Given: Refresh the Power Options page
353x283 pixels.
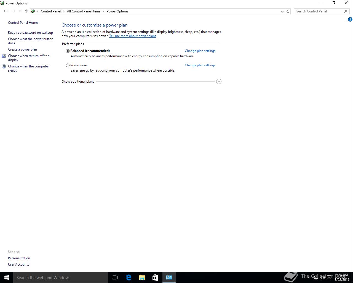Looking at the screenshot, I should tap(288, 11).
